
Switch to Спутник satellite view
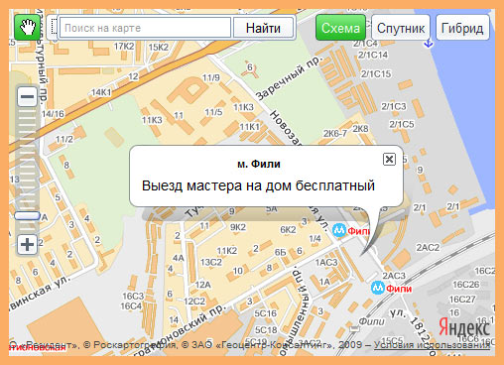401,28
